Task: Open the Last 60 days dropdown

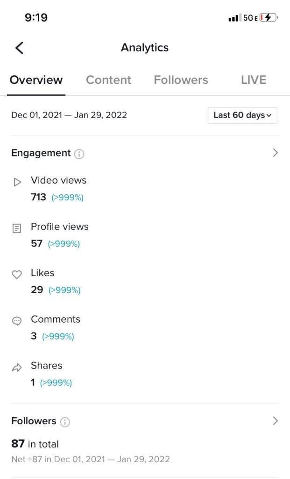Action: [242, 115]
